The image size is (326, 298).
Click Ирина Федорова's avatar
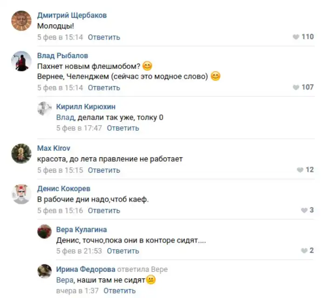pos(44,271)
